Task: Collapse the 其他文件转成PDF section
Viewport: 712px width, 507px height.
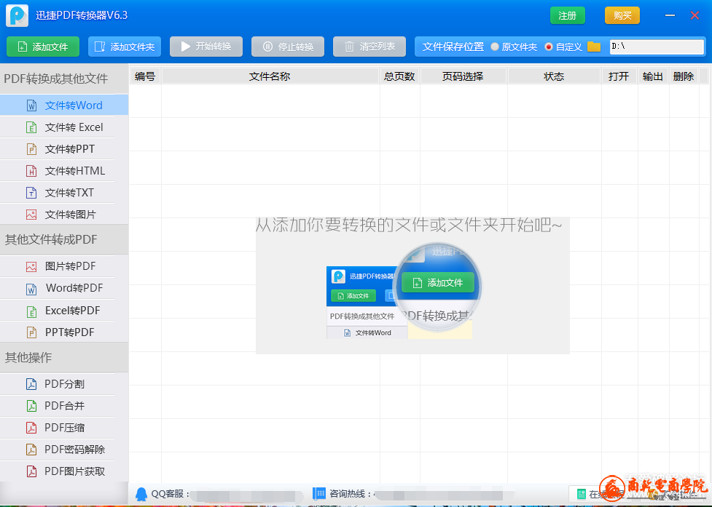Action: coord(64,240)
